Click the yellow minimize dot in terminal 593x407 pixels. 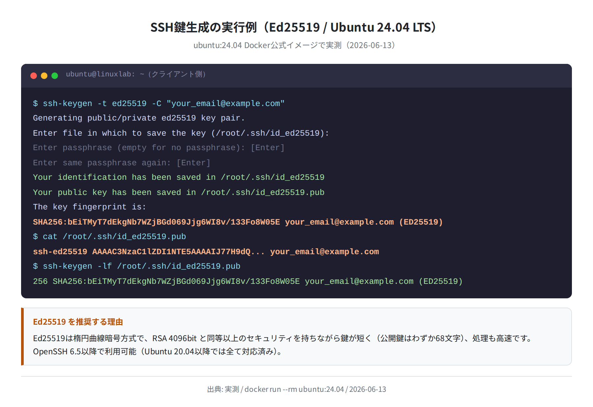coord(44,76)
